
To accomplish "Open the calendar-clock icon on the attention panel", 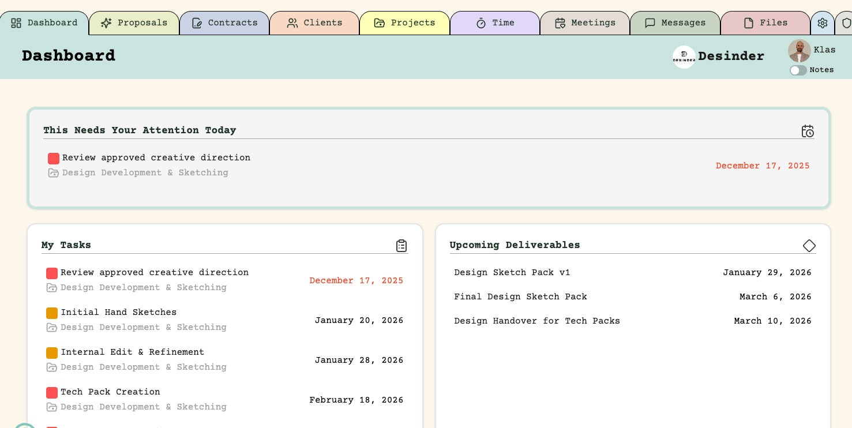I will point(808,131).
